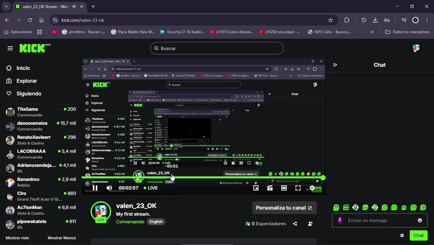Open Personaliza tu canal link
The width and height of the screenshot is (434, 245).
[284, 208]
